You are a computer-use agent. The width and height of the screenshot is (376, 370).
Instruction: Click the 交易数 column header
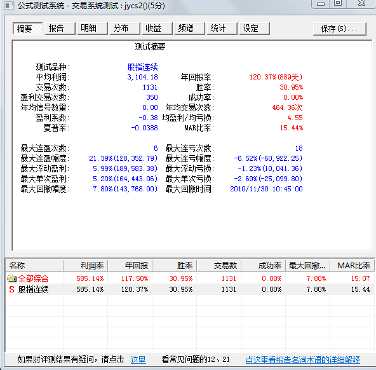click(x=219, y=266)
